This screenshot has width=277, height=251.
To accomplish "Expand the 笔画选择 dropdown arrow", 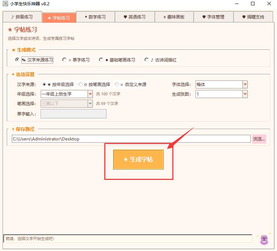I will coord(90,103).
